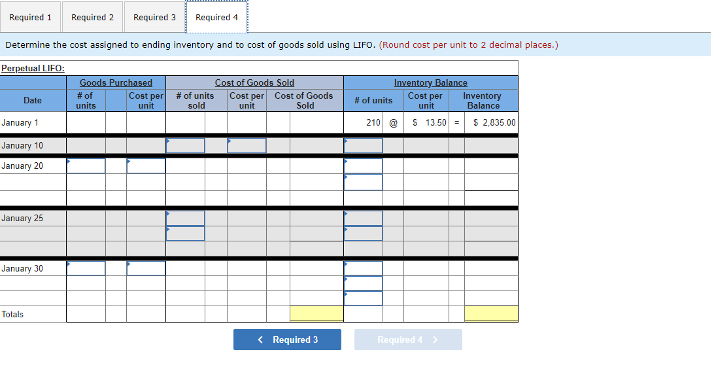Click January 20 second inventory units field
Viewport: 716px width, 386px height.
click(363, 182)
